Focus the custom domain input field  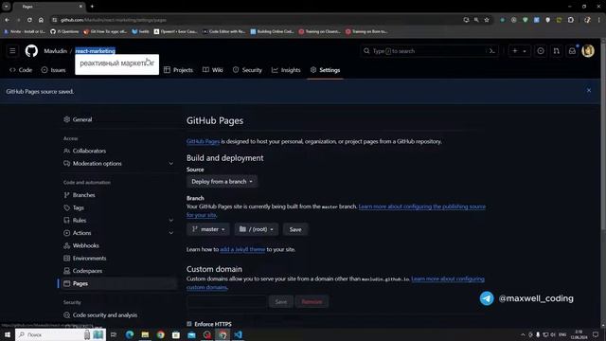(x=227, y=301)
